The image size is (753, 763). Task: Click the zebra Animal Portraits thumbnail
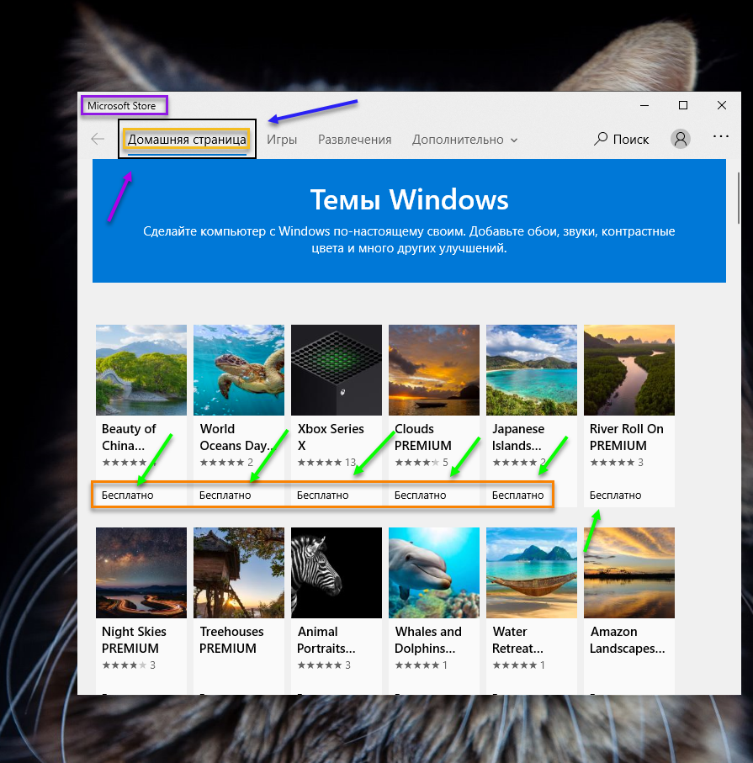336,572
